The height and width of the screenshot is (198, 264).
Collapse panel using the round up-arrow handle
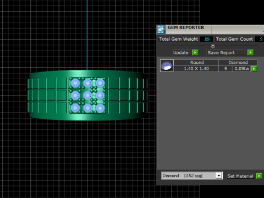pos(213,46)
